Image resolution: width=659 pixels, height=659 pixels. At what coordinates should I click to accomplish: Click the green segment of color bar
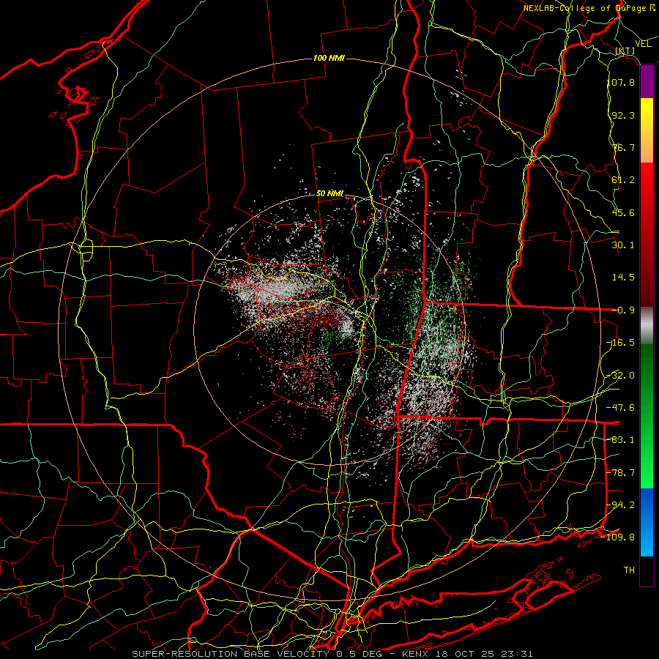[x=647, y=416]
